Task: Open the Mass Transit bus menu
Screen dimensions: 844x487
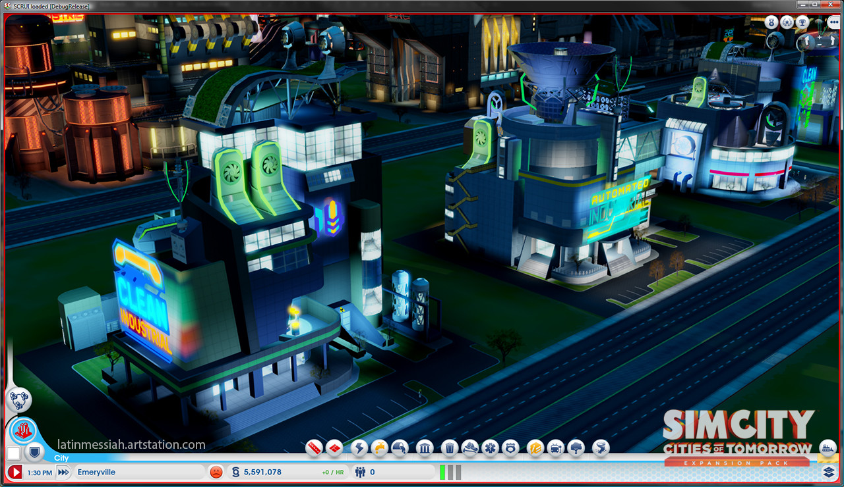Action: [556, 448]
